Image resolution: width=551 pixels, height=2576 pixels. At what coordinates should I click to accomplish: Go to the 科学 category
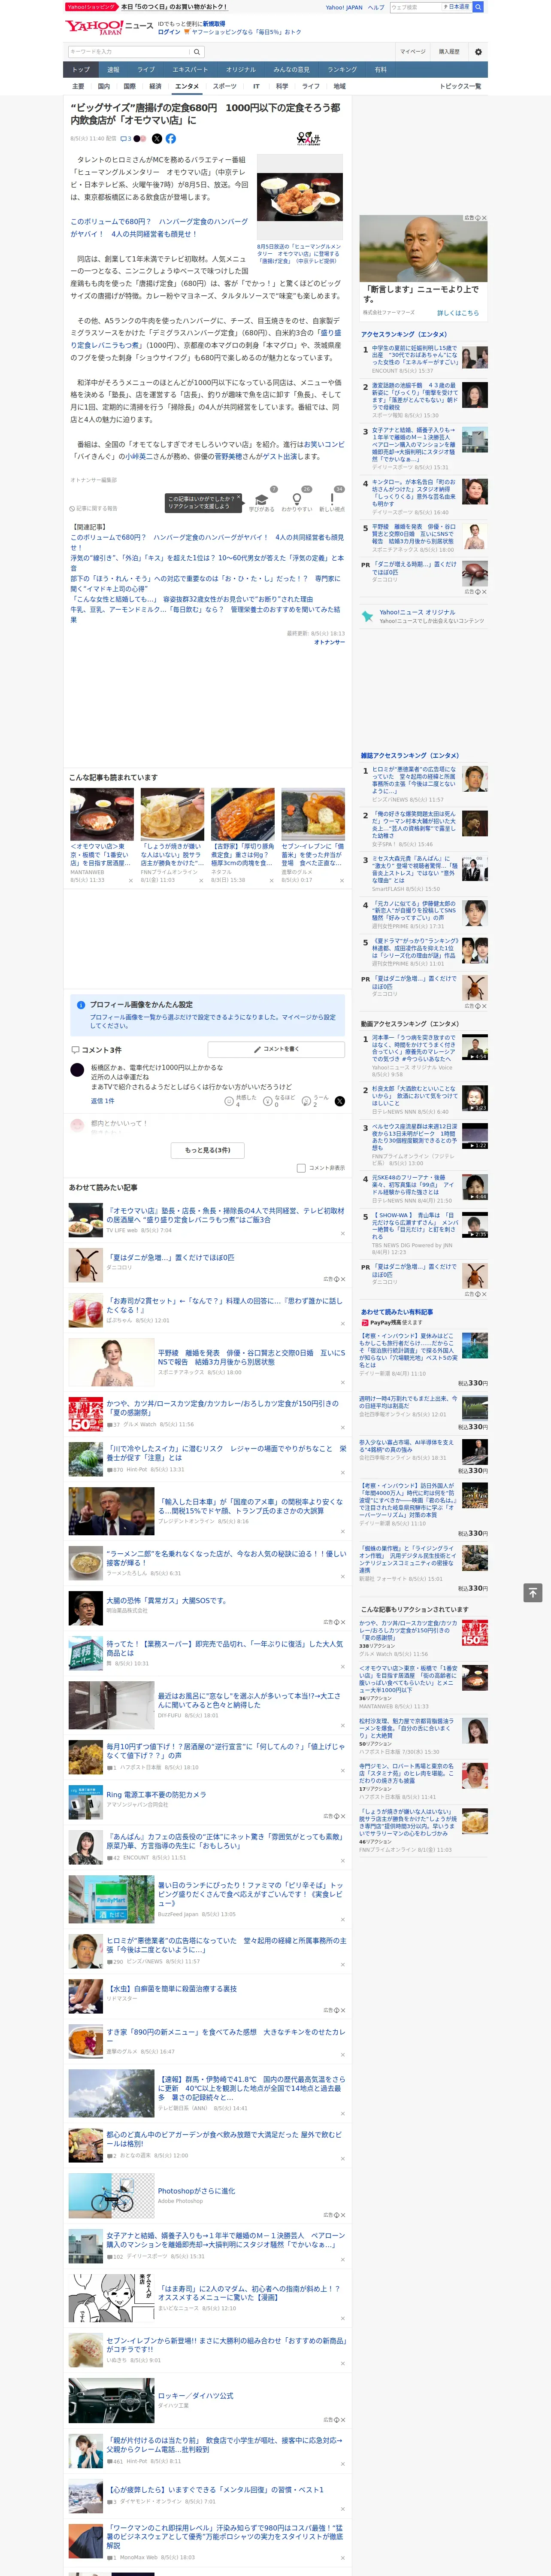point(282,86)
